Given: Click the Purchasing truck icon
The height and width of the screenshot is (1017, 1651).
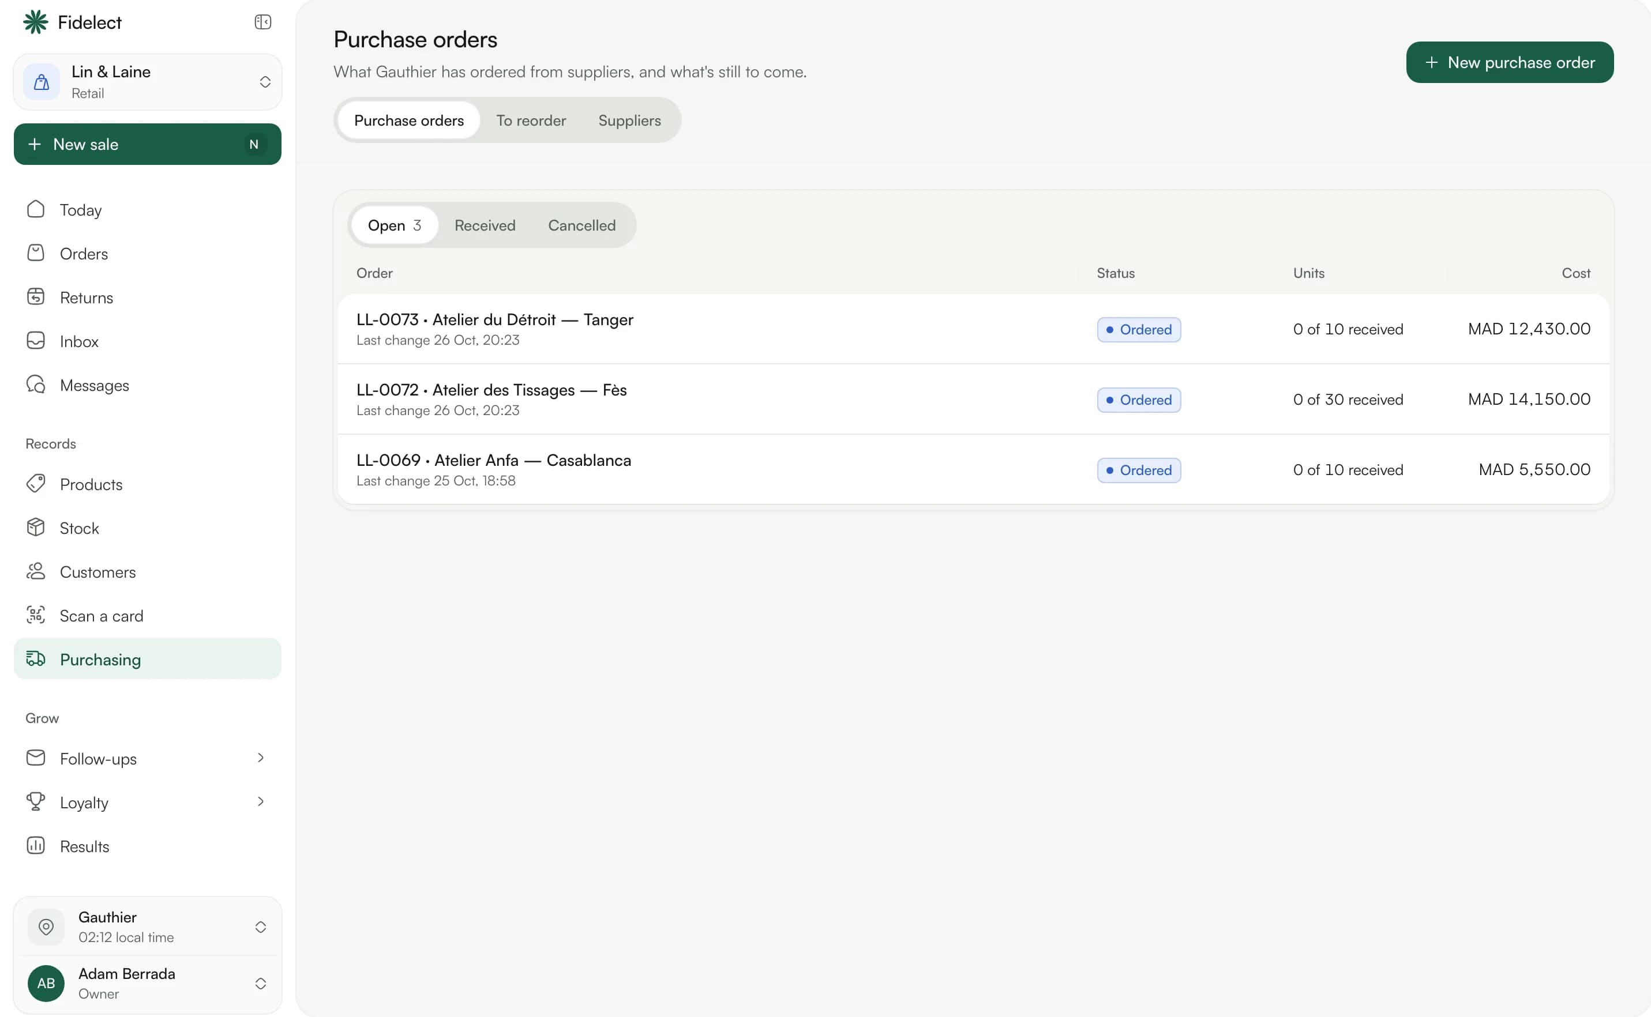Looking at the screenshot, I should (36, 658).
